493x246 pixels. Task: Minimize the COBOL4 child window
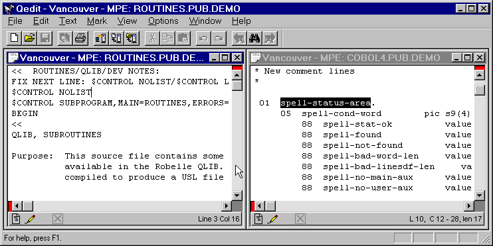point(457,58)
